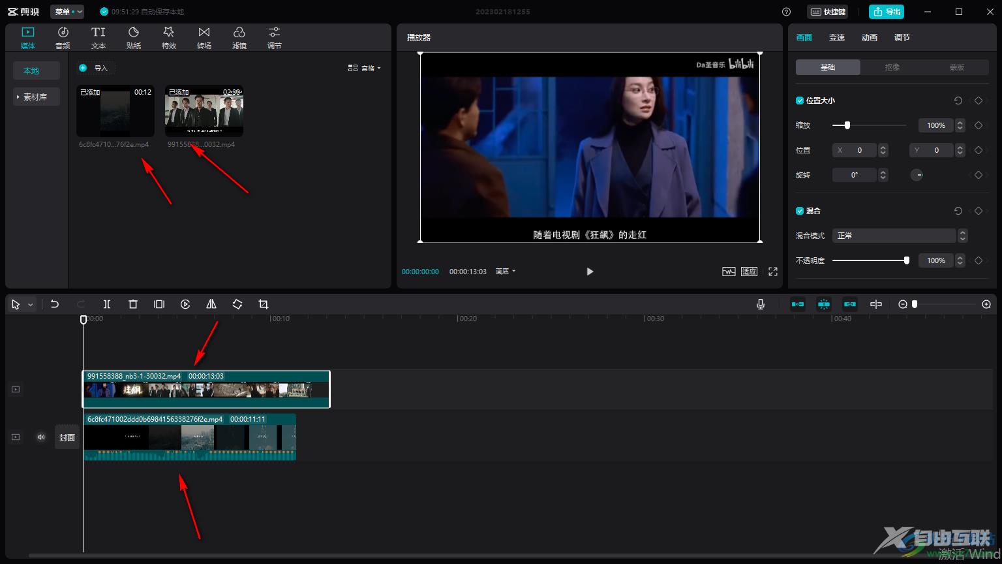The height and width of the screenshot is (564, 1002).
Task: Click the 适应 fit ratio button
Action: [750, 272]
